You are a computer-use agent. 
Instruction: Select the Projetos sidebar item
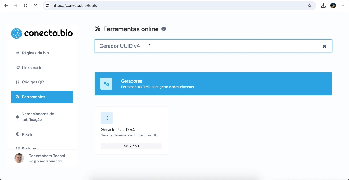pyautogui.click(x=29, y=148)
